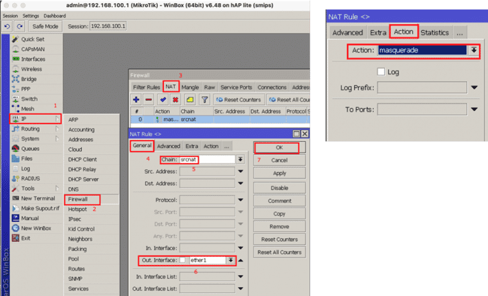Viewport: 488px width, 296px height.
Task: Select the masquerade srcnat rule row
Action: [x=191, y=119]
